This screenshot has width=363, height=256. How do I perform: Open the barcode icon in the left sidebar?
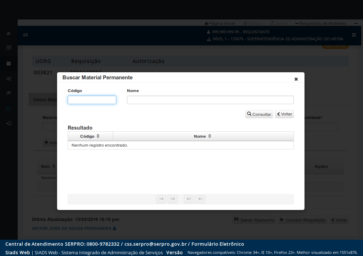tap(9, 48)
